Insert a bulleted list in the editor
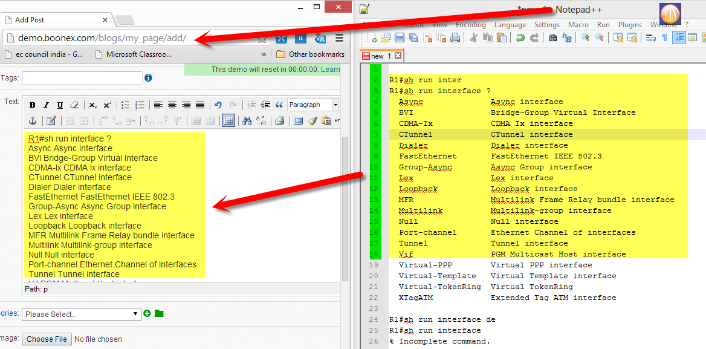 [126, 105]
